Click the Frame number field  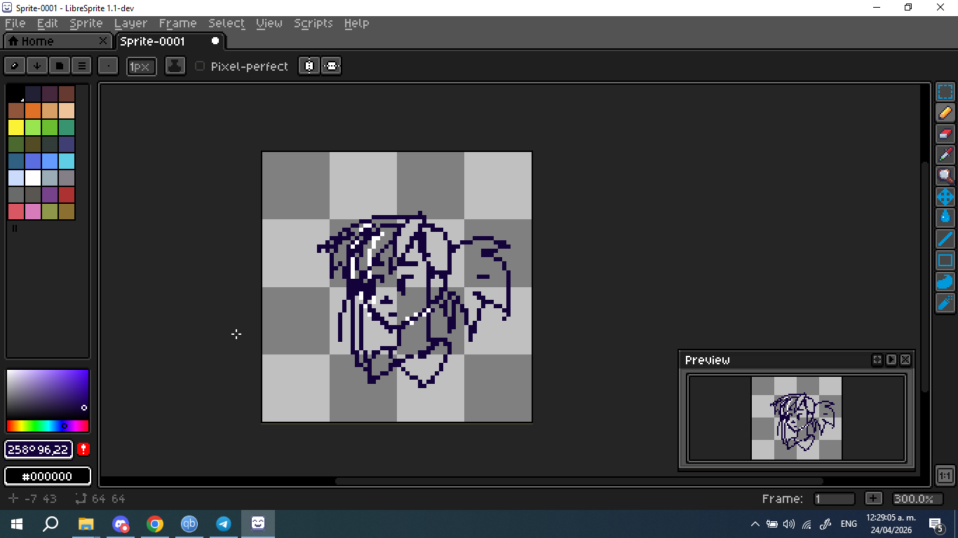[834, 499]
